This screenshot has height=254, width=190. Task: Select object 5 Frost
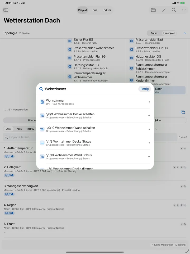pos(95,228)
